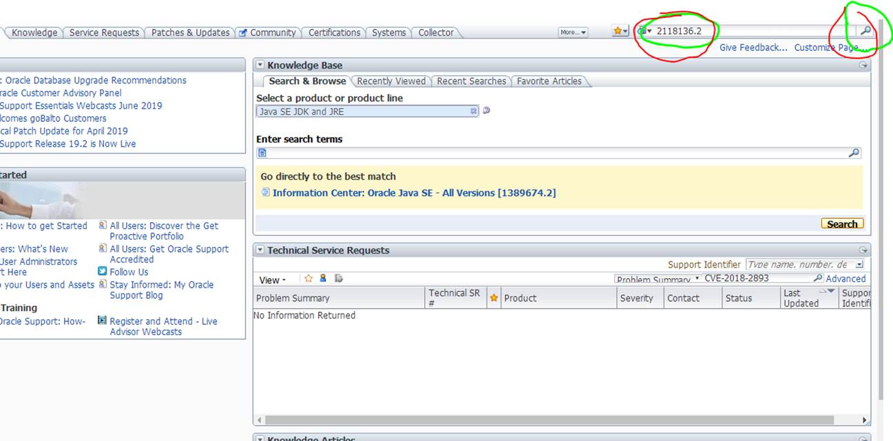Switch to the Recently Viewed tab
The image size is (893, 441).
[391, 81]
